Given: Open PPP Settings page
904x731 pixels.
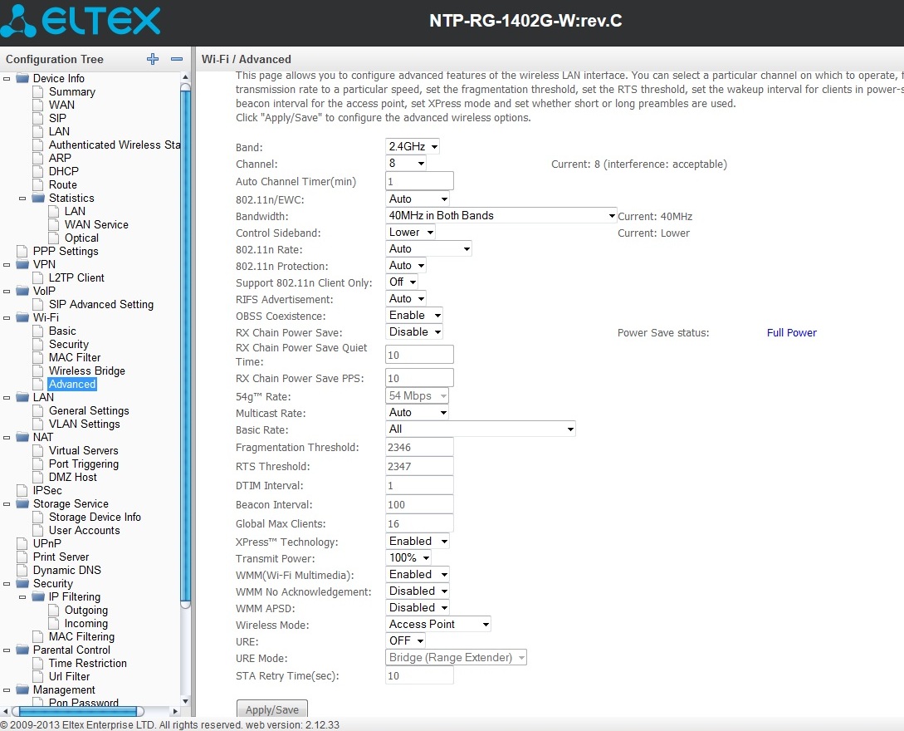Looking at the screenshot, I should tap(66, 251).
